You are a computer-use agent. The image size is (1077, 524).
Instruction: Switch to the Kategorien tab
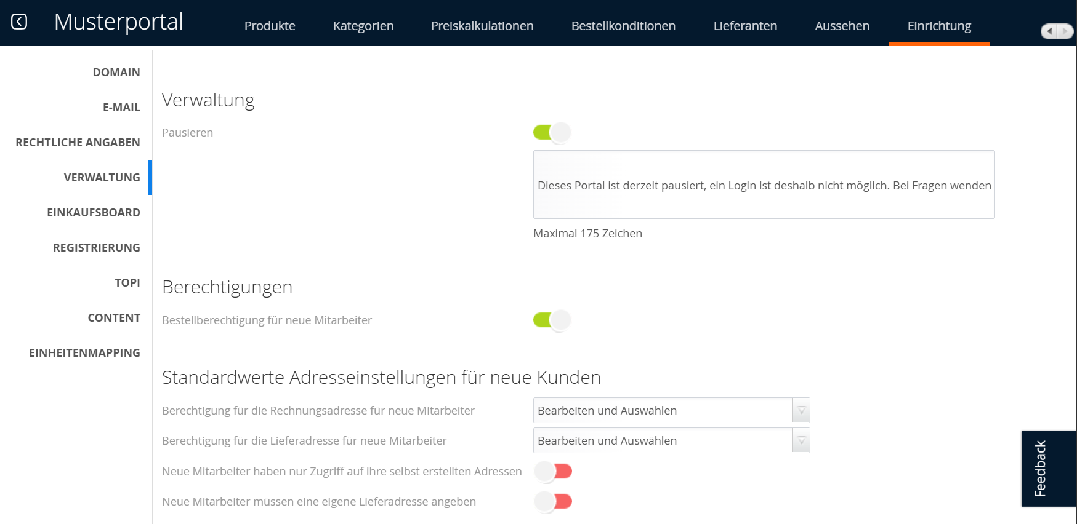(x=363, y=26)
